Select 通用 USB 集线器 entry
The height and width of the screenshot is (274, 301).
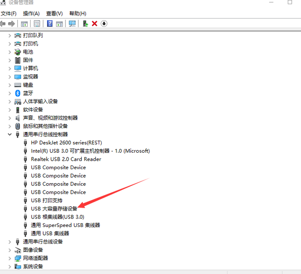click(50, 234)
